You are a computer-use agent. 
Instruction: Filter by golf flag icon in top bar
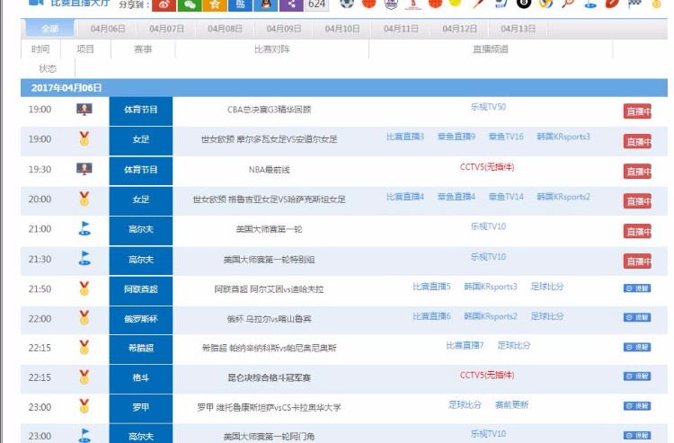coord(590,4)
